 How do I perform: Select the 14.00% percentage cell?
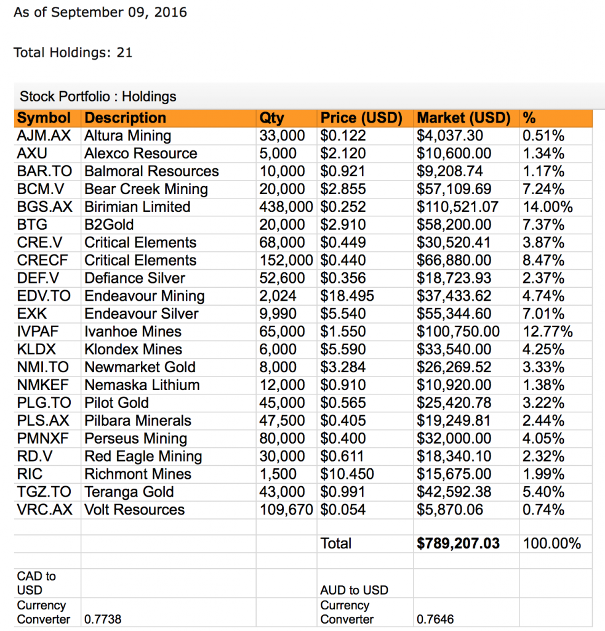coord(547,207)
